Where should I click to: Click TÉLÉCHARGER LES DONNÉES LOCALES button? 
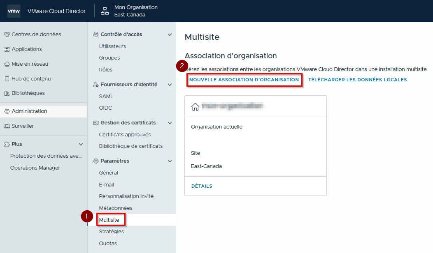tap(357, 80)
